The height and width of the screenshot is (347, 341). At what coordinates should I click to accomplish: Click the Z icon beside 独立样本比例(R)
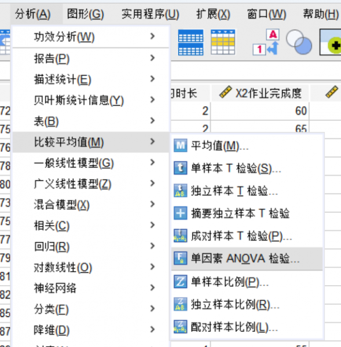point(180,304)
